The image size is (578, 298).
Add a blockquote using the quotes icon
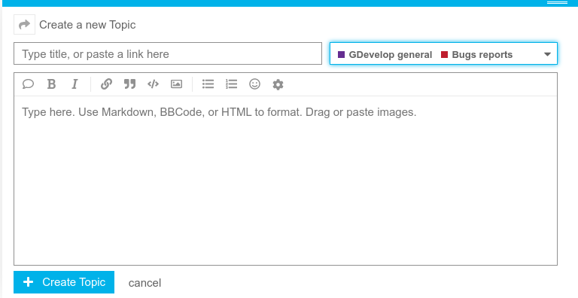click(x=129, y=84)
